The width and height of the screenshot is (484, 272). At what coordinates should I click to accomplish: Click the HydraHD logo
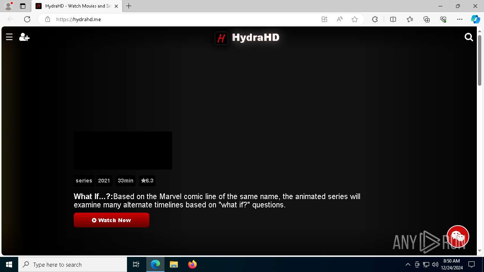tap(247, 38)
